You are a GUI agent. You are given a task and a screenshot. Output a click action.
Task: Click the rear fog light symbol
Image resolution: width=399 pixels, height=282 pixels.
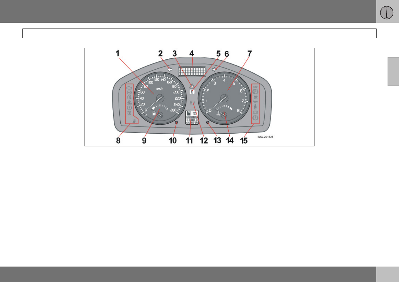tap(129, 97)
